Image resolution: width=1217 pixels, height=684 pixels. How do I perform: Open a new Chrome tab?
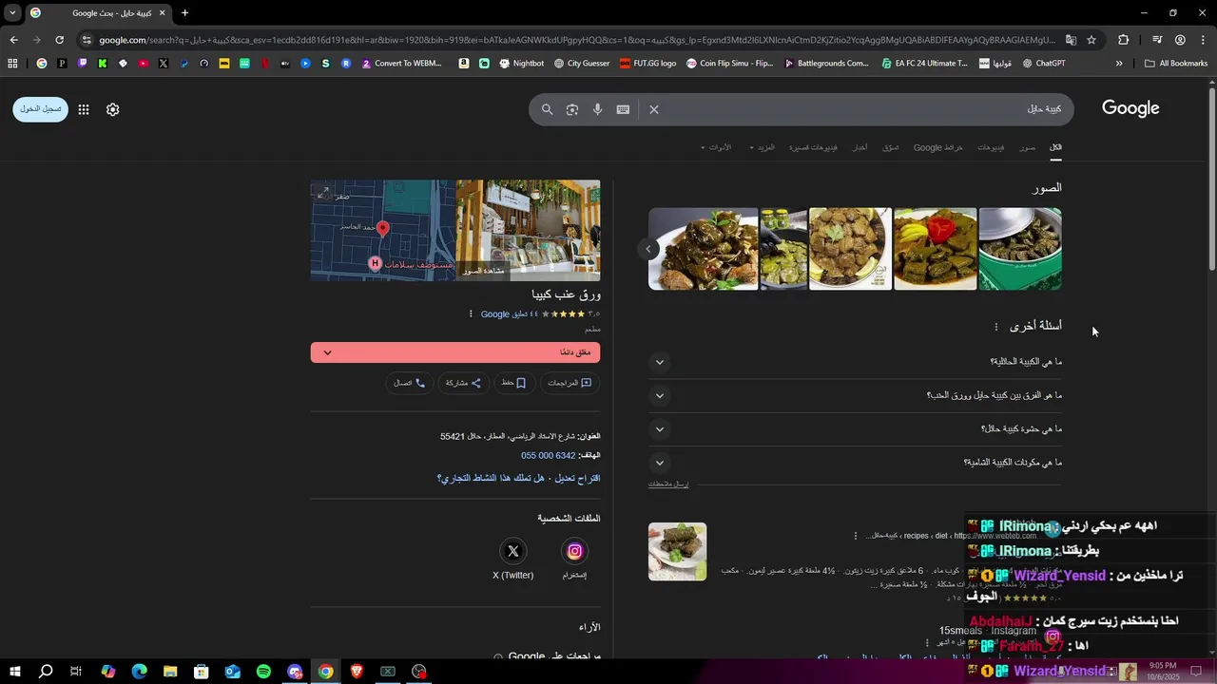(x=184, y=13)
